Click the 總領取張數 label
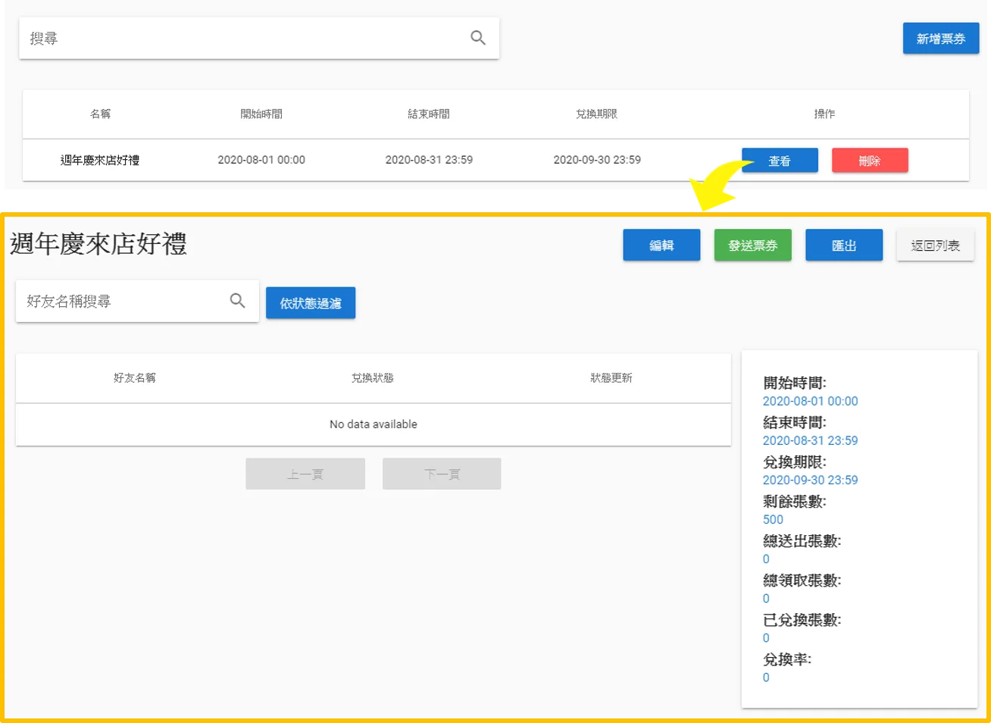The image size is (991, 723). pos(802,581)
